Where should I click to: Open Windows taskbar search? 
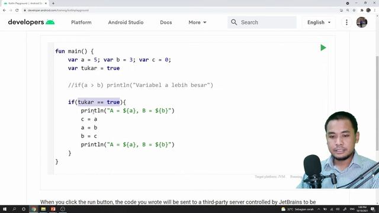(x=14, y=209)
